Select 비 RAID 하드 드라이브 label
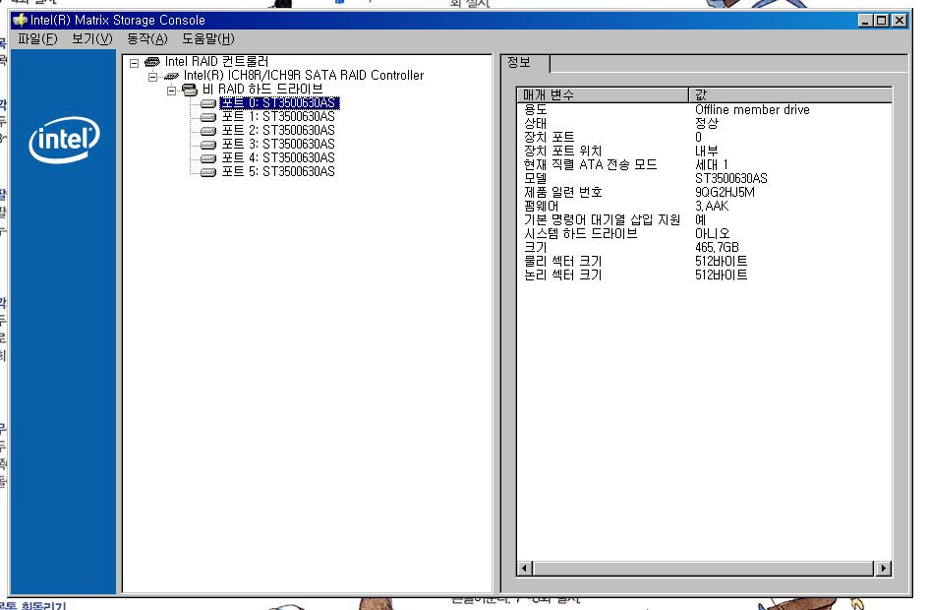The image size is (929, 610). click(x=262, y=89)
